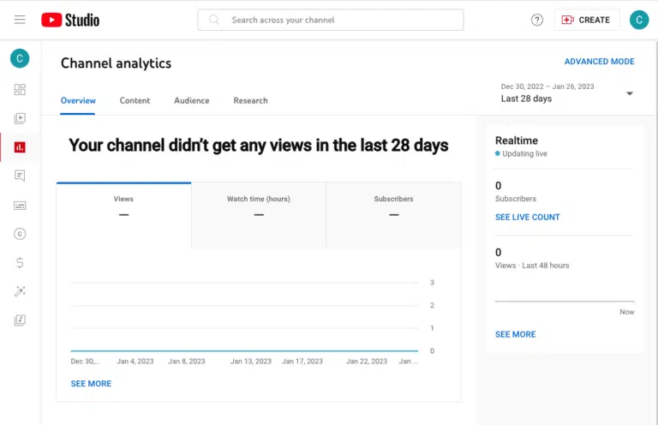Click the CREATE video button
This screenshot has height=425, width=658.
coord(586,20)
